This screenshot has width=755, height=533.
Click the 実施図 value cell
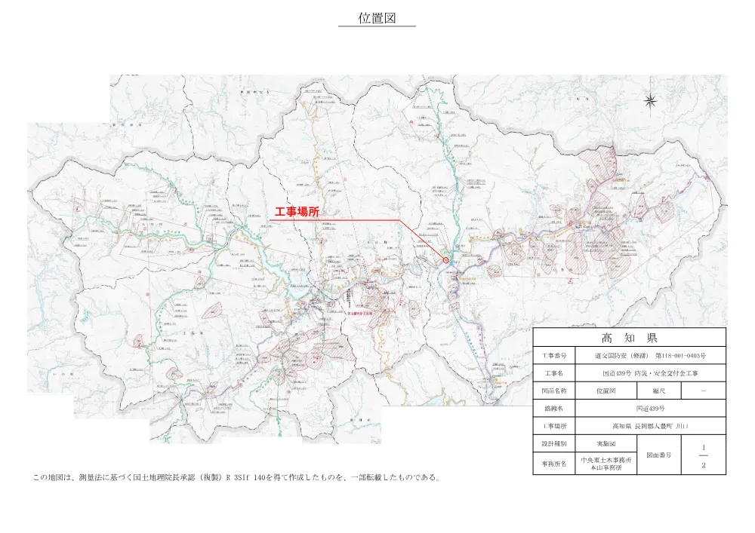point(606,443)
